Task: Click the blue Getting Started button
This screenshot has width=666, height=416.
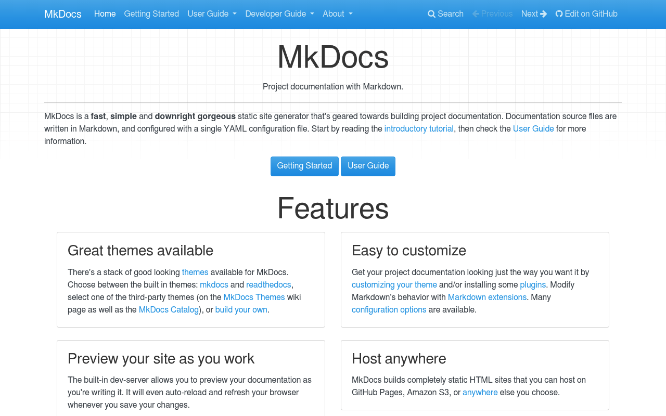Action: [x=304, y=166]
